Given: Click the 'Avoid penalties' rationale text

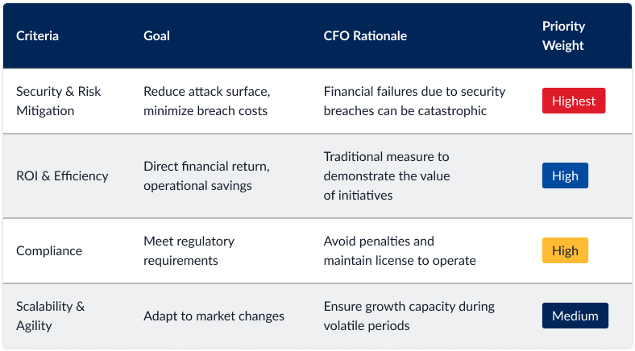Looking at the screenshot, I should (x=379, y=241).
